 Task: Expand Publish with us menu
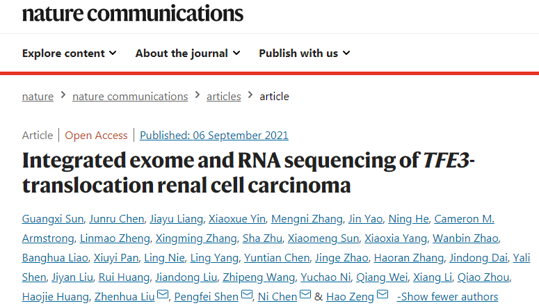[x=305, y=54]
